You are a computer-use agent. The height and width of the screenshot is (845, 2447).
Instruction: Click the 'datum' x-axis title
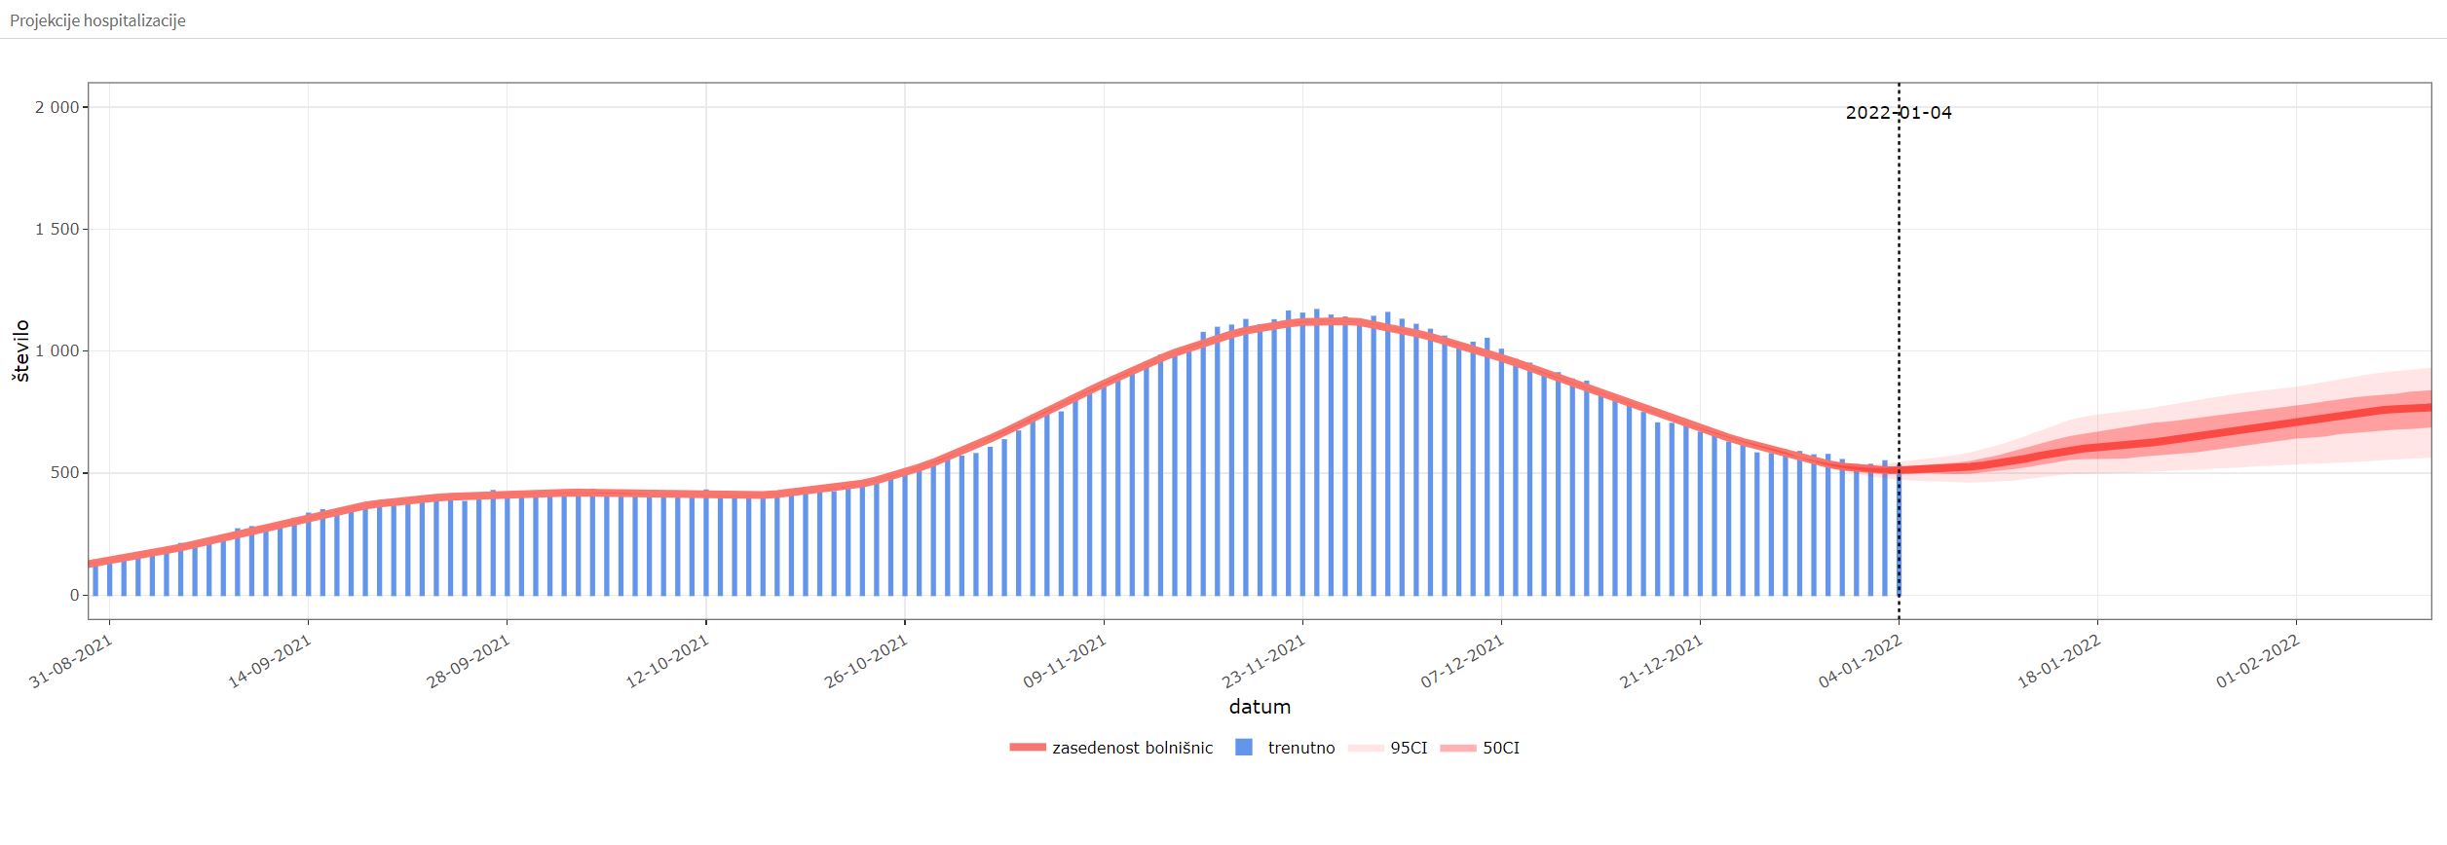(1260, 707)
